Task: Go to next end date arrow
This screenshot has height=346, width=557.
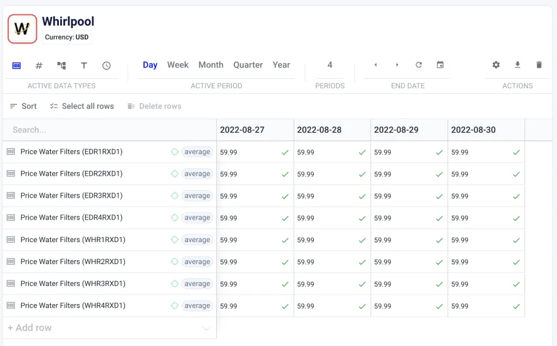Action: [x=397, y=65]
